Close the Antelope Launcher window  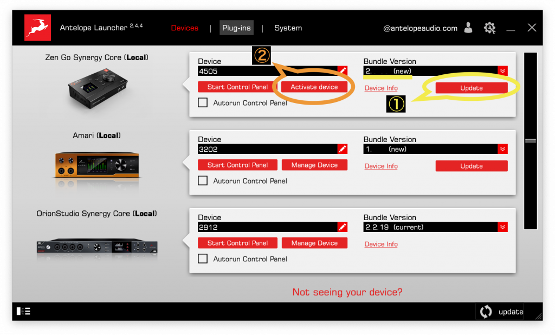point(532,28)
